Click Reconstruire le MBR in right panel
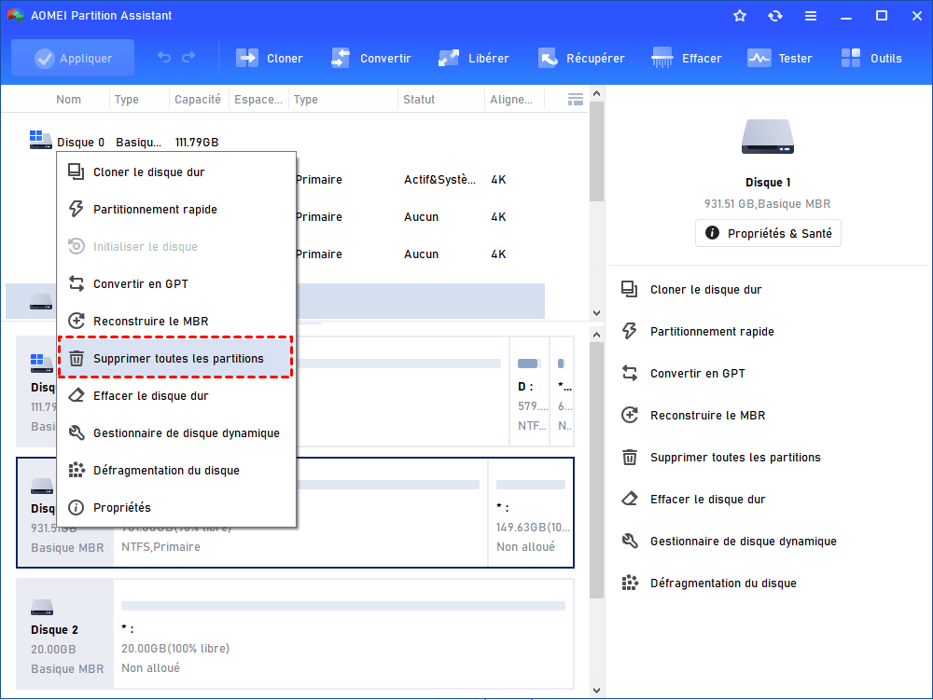The image size is (933, 700). coord(707,416)
